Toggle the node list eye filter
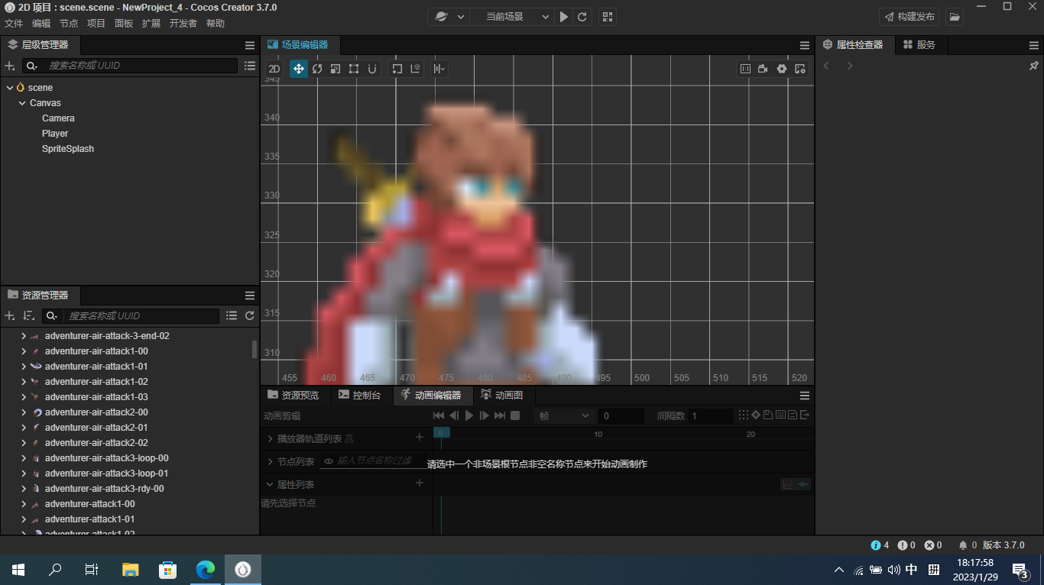The width and height of the screenshot is (1044, 585). (x=329, y=461)
